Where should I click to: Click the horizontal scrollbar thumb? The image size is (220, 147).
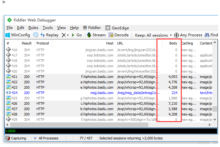tap(79, 125)
